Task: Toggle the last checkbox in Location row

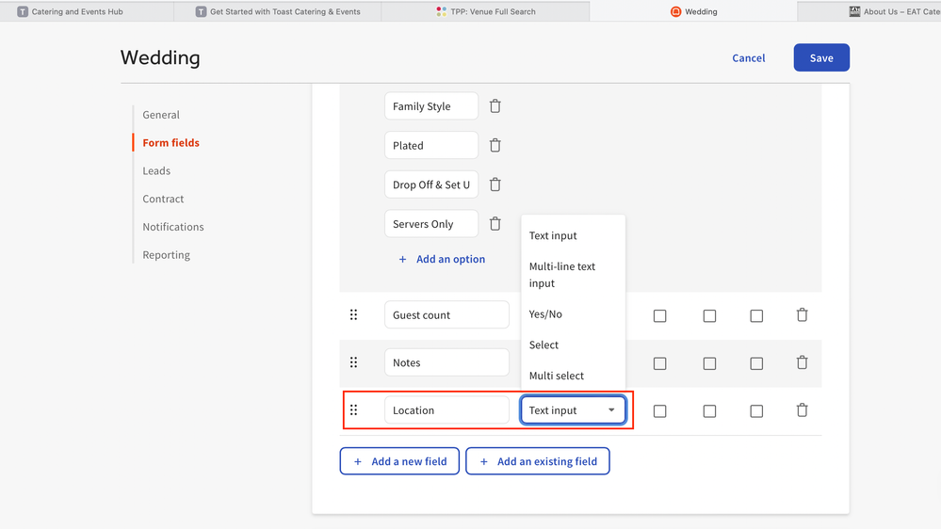Action: pyautogui.click(x=756, y=411)
